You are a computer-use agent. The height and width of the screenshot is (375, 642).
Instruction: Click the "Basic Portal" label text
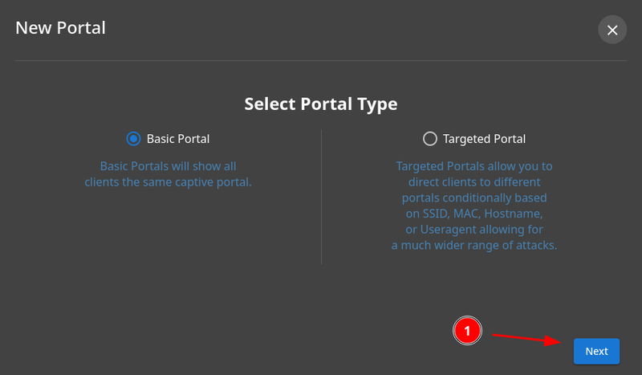click(x=178, y=139)
